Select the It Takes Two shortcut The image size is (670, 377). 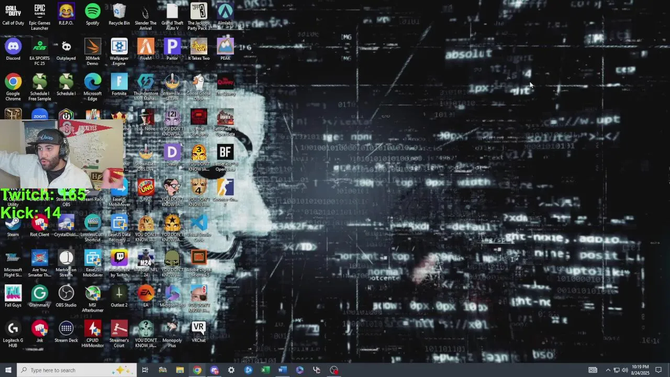coord(199,50)
